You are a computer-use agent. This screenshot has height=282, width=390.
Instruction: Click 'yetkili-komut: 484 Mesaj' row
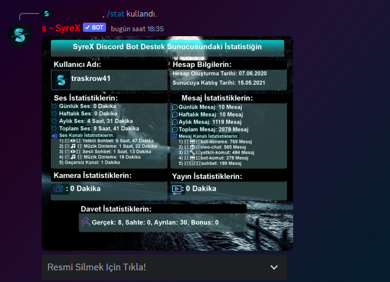pyautogui.click(x=216, y=153)
